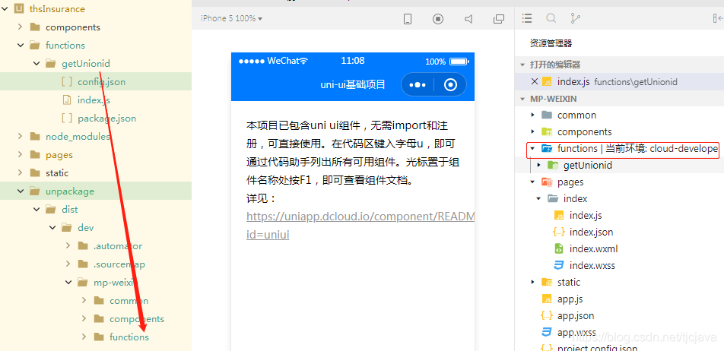The image size is (724, 351).
Task: Expand the common folder under mp-weixin
Action: [x=84, y=301]
